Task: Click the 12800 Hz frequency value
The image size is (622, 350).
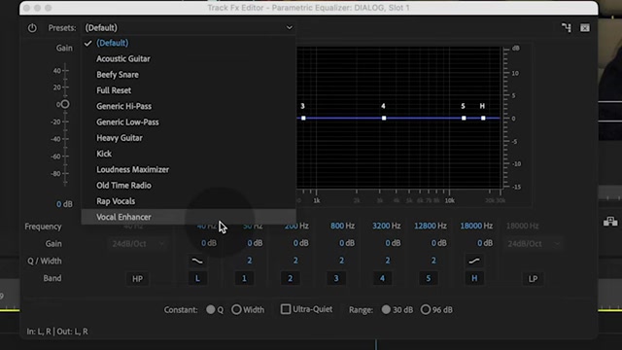Action: click(x=430, y=226)
